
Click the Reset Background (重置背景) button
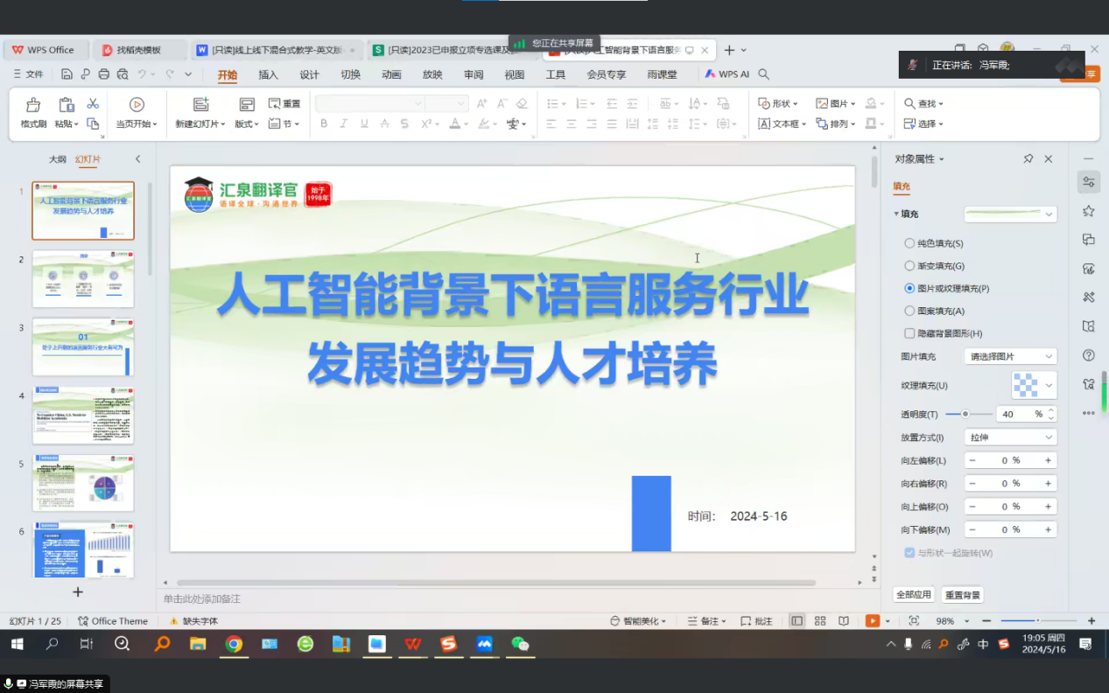click(x=963, y=595)
